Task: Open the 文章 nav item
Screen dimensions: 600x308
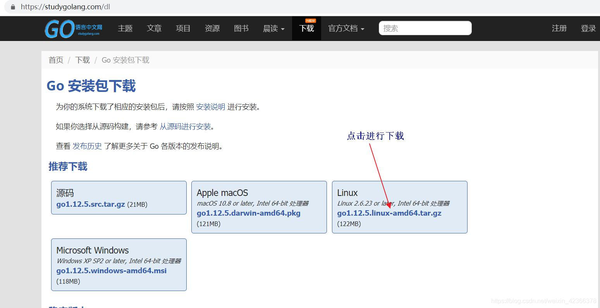Action: 154,28
